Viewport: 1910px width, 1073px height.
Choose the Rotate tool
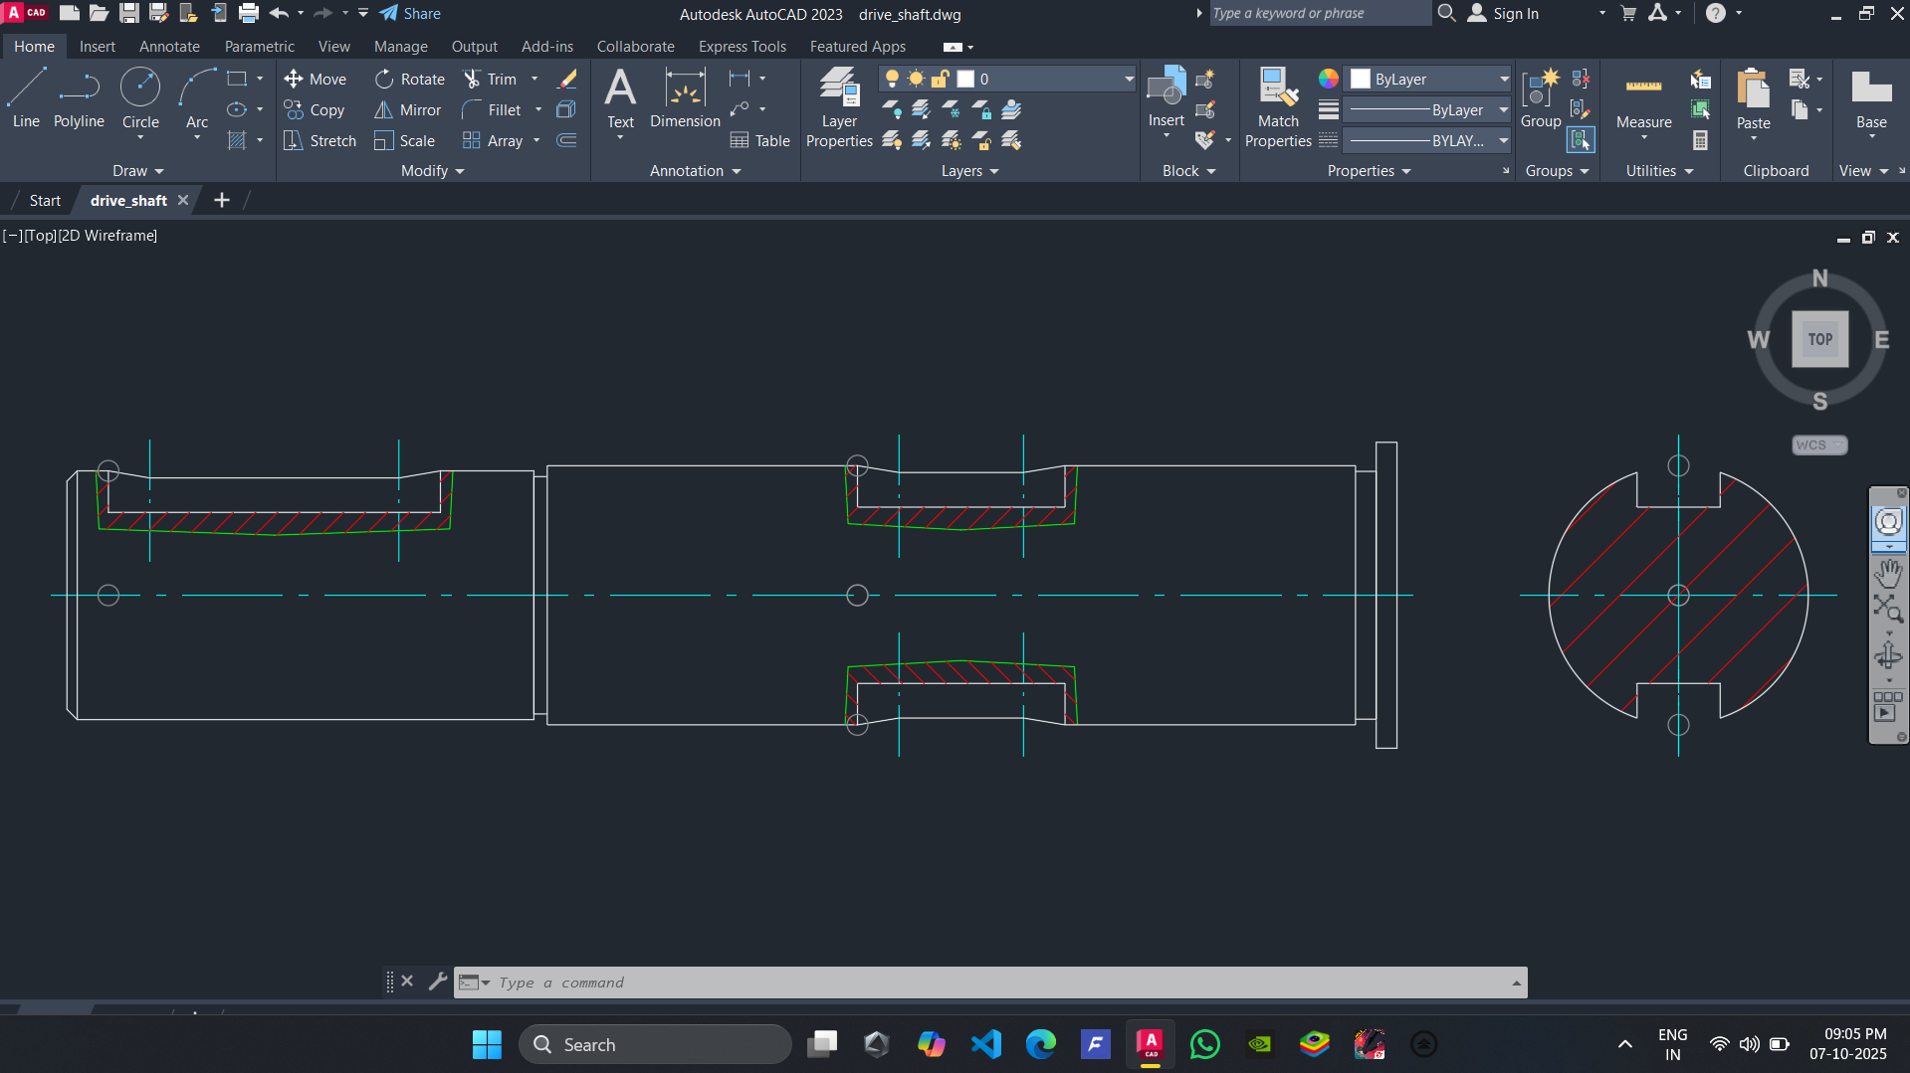point(410,80)
